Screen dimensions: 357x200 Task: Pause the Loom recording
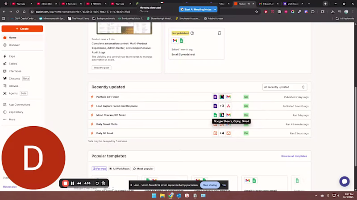click(72, 184)
